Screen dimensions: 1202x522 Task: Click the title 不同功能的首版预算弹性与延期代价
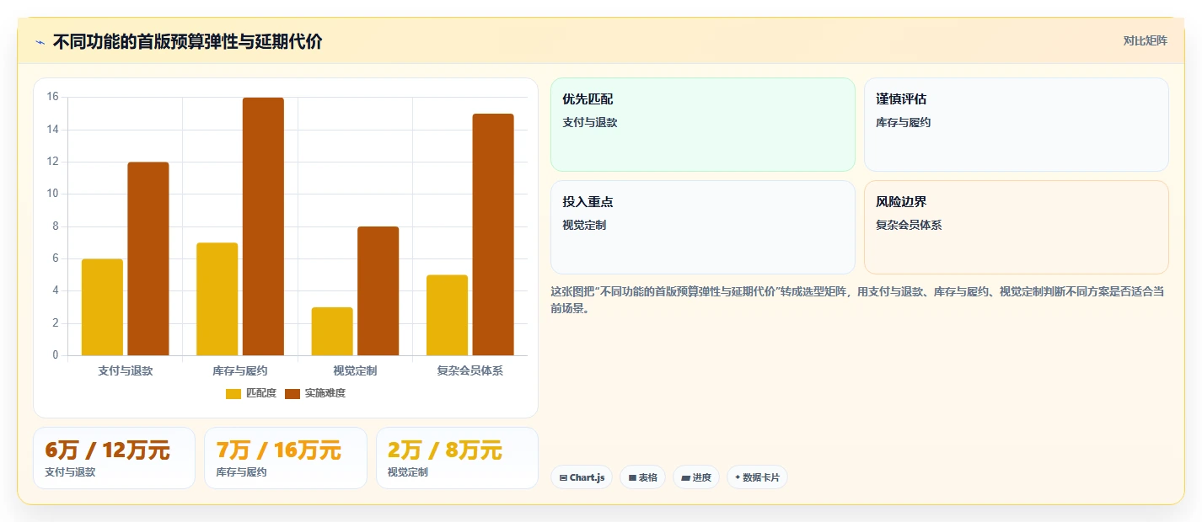click(x=187, y=42)
